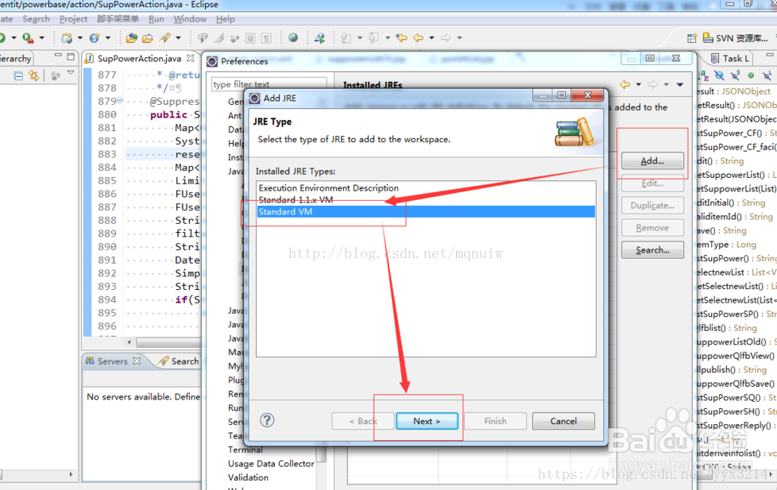Image resolution: width=777 pixels, height=490 pixels.
Task: Toggle Mark Occurrences icon in toolbar
Action: coord(218,37)
